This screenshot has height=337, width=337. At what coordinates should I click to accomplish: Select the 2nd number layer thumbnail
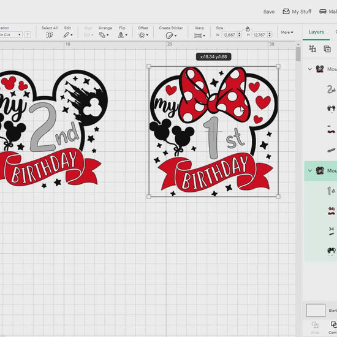(x=331, y=89)
